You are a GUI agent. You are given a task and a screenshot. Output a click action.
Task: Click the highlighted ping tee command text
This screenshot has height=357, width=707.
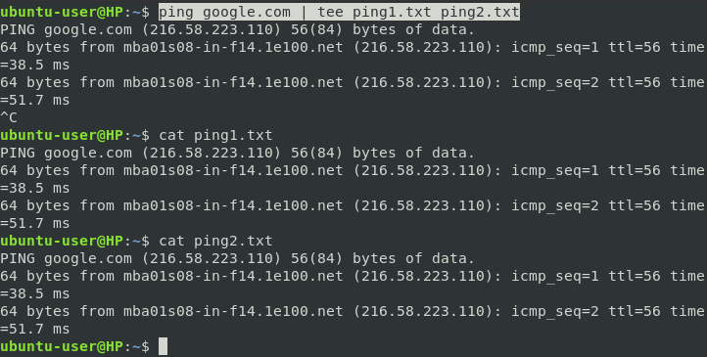pos(339,12)
